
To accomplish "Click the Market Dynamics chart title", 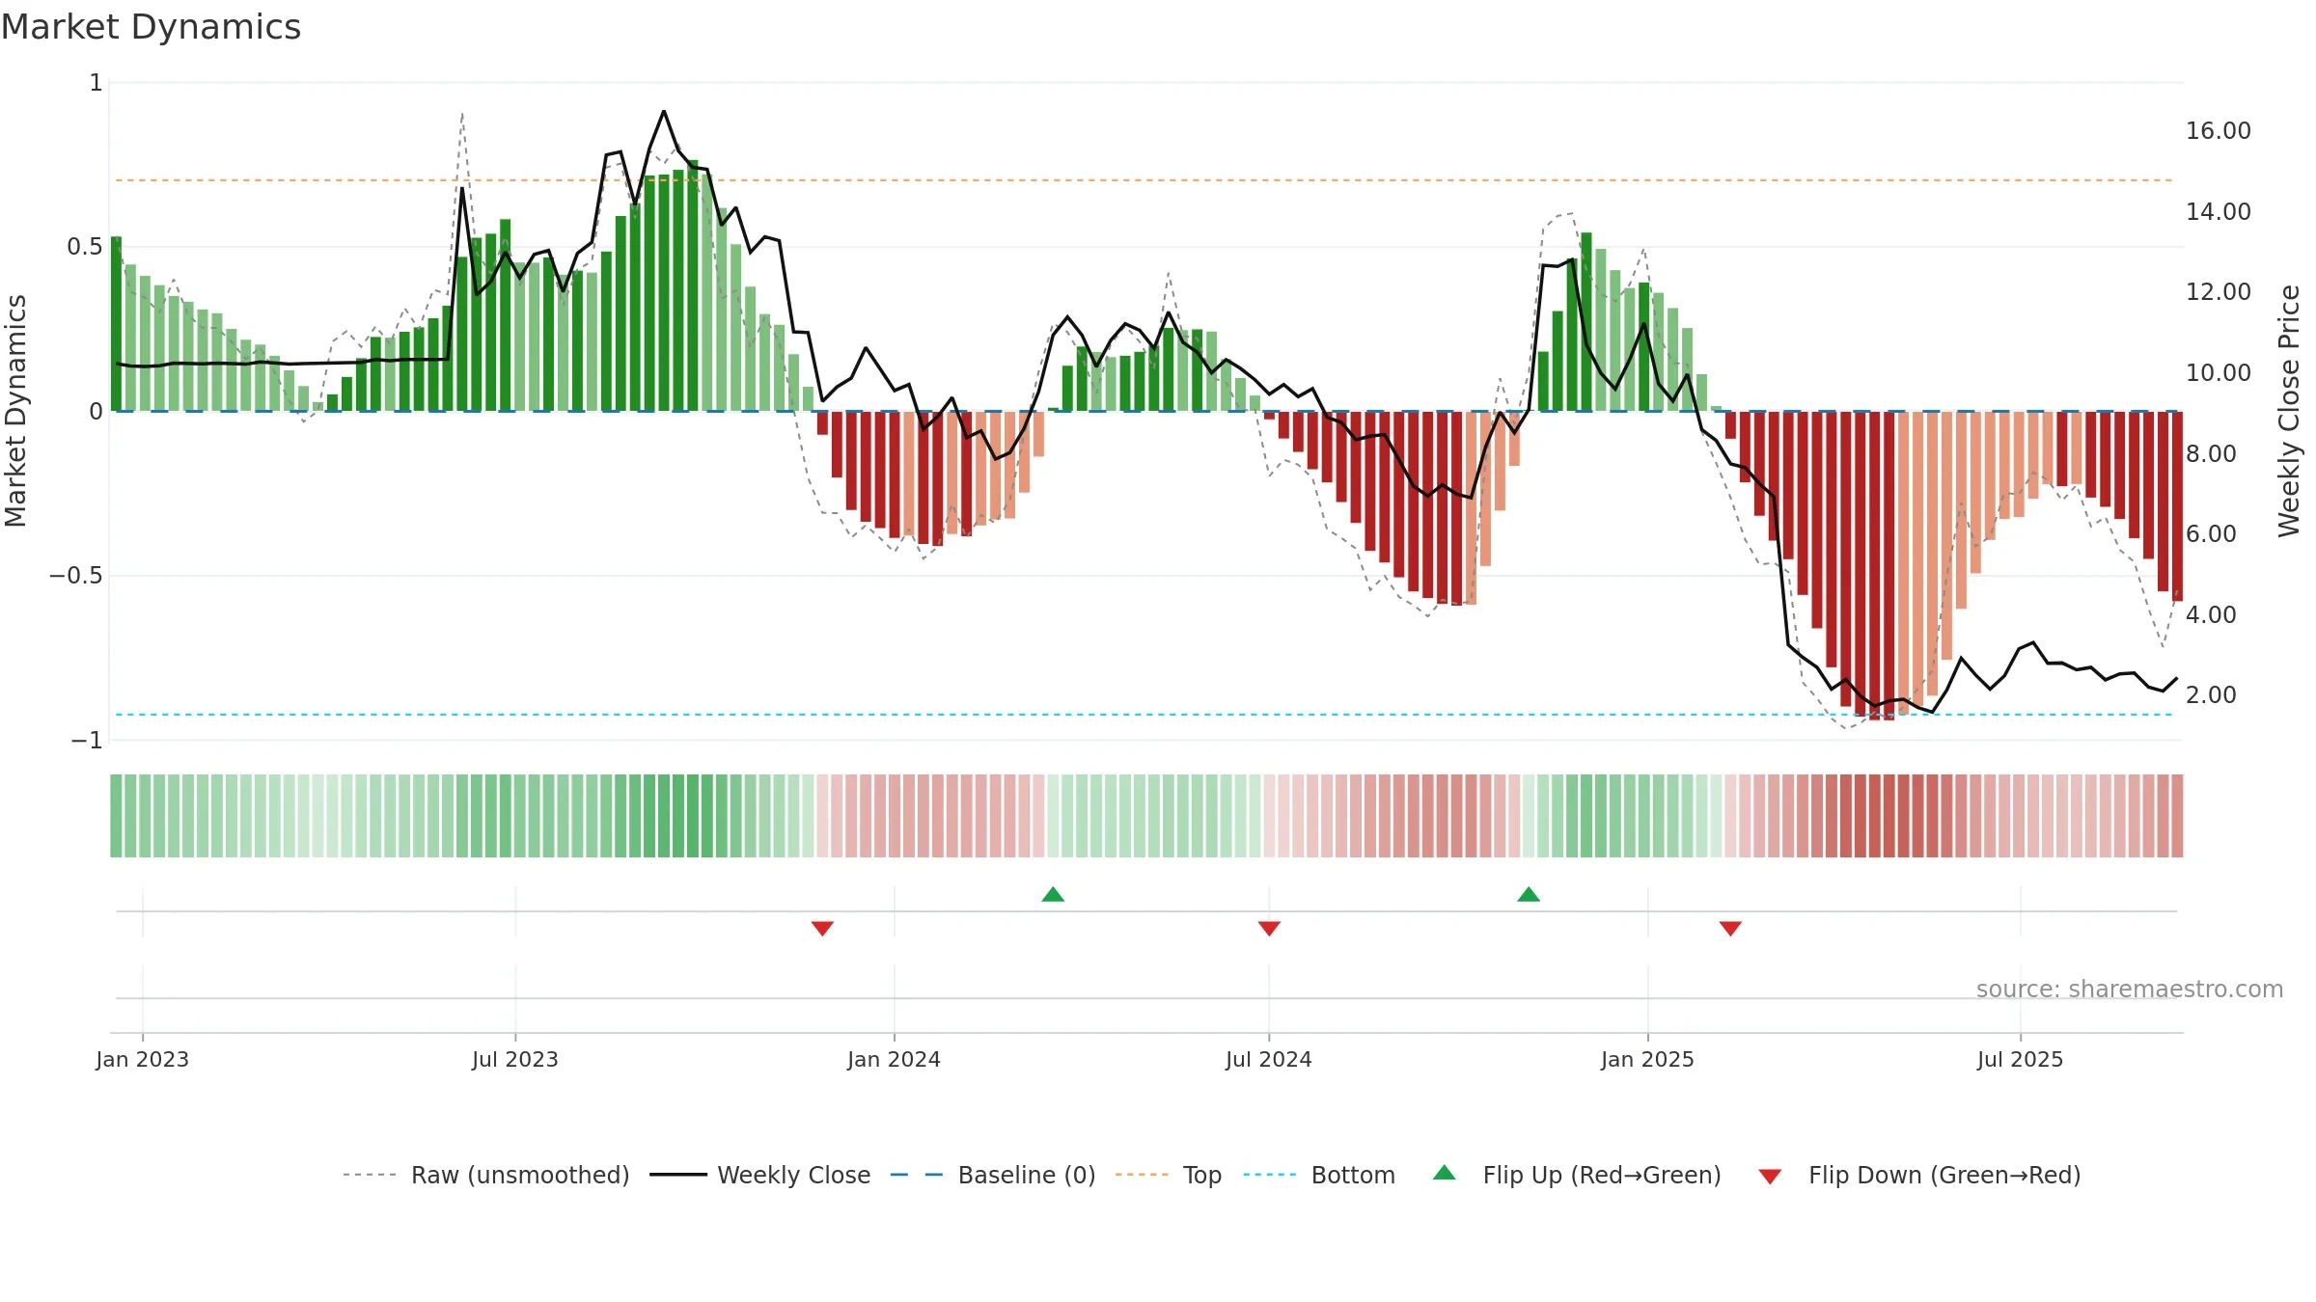I will pyautogui.click(x=151, y=27).
